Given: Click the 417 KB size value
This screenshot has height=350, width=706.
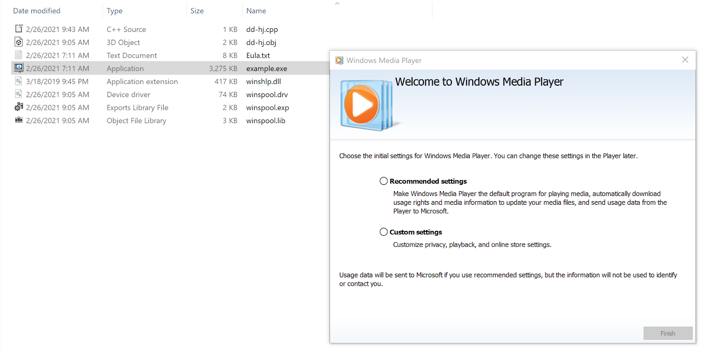Looking at the screenshot, I should tap(226, 81).
